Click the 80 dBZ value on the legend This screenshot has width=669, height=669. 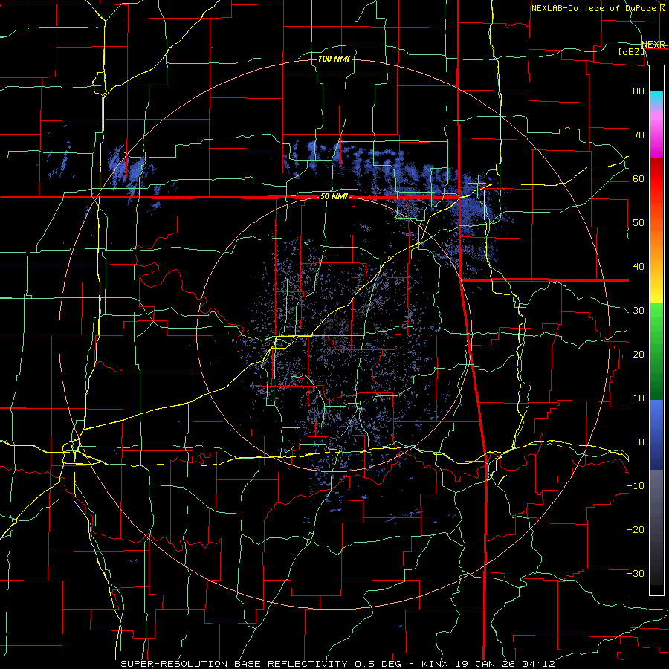(639, 91)
